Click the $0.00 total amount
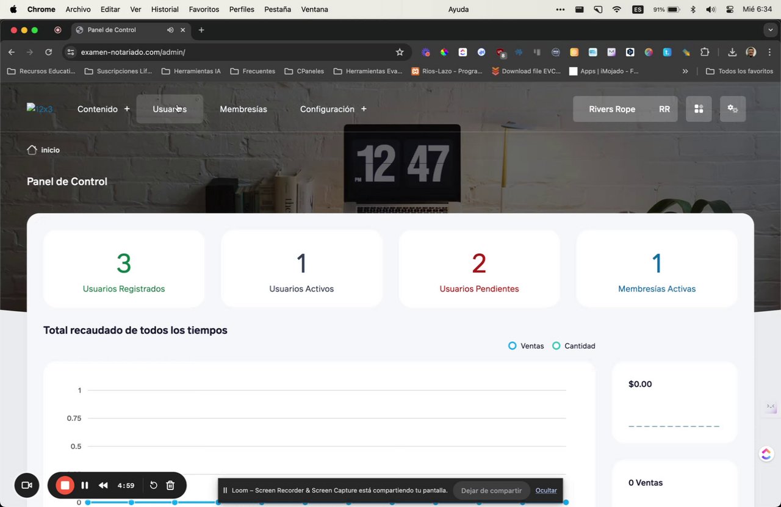The width and height of the screenshot is (781, 507). coord(640,384)
